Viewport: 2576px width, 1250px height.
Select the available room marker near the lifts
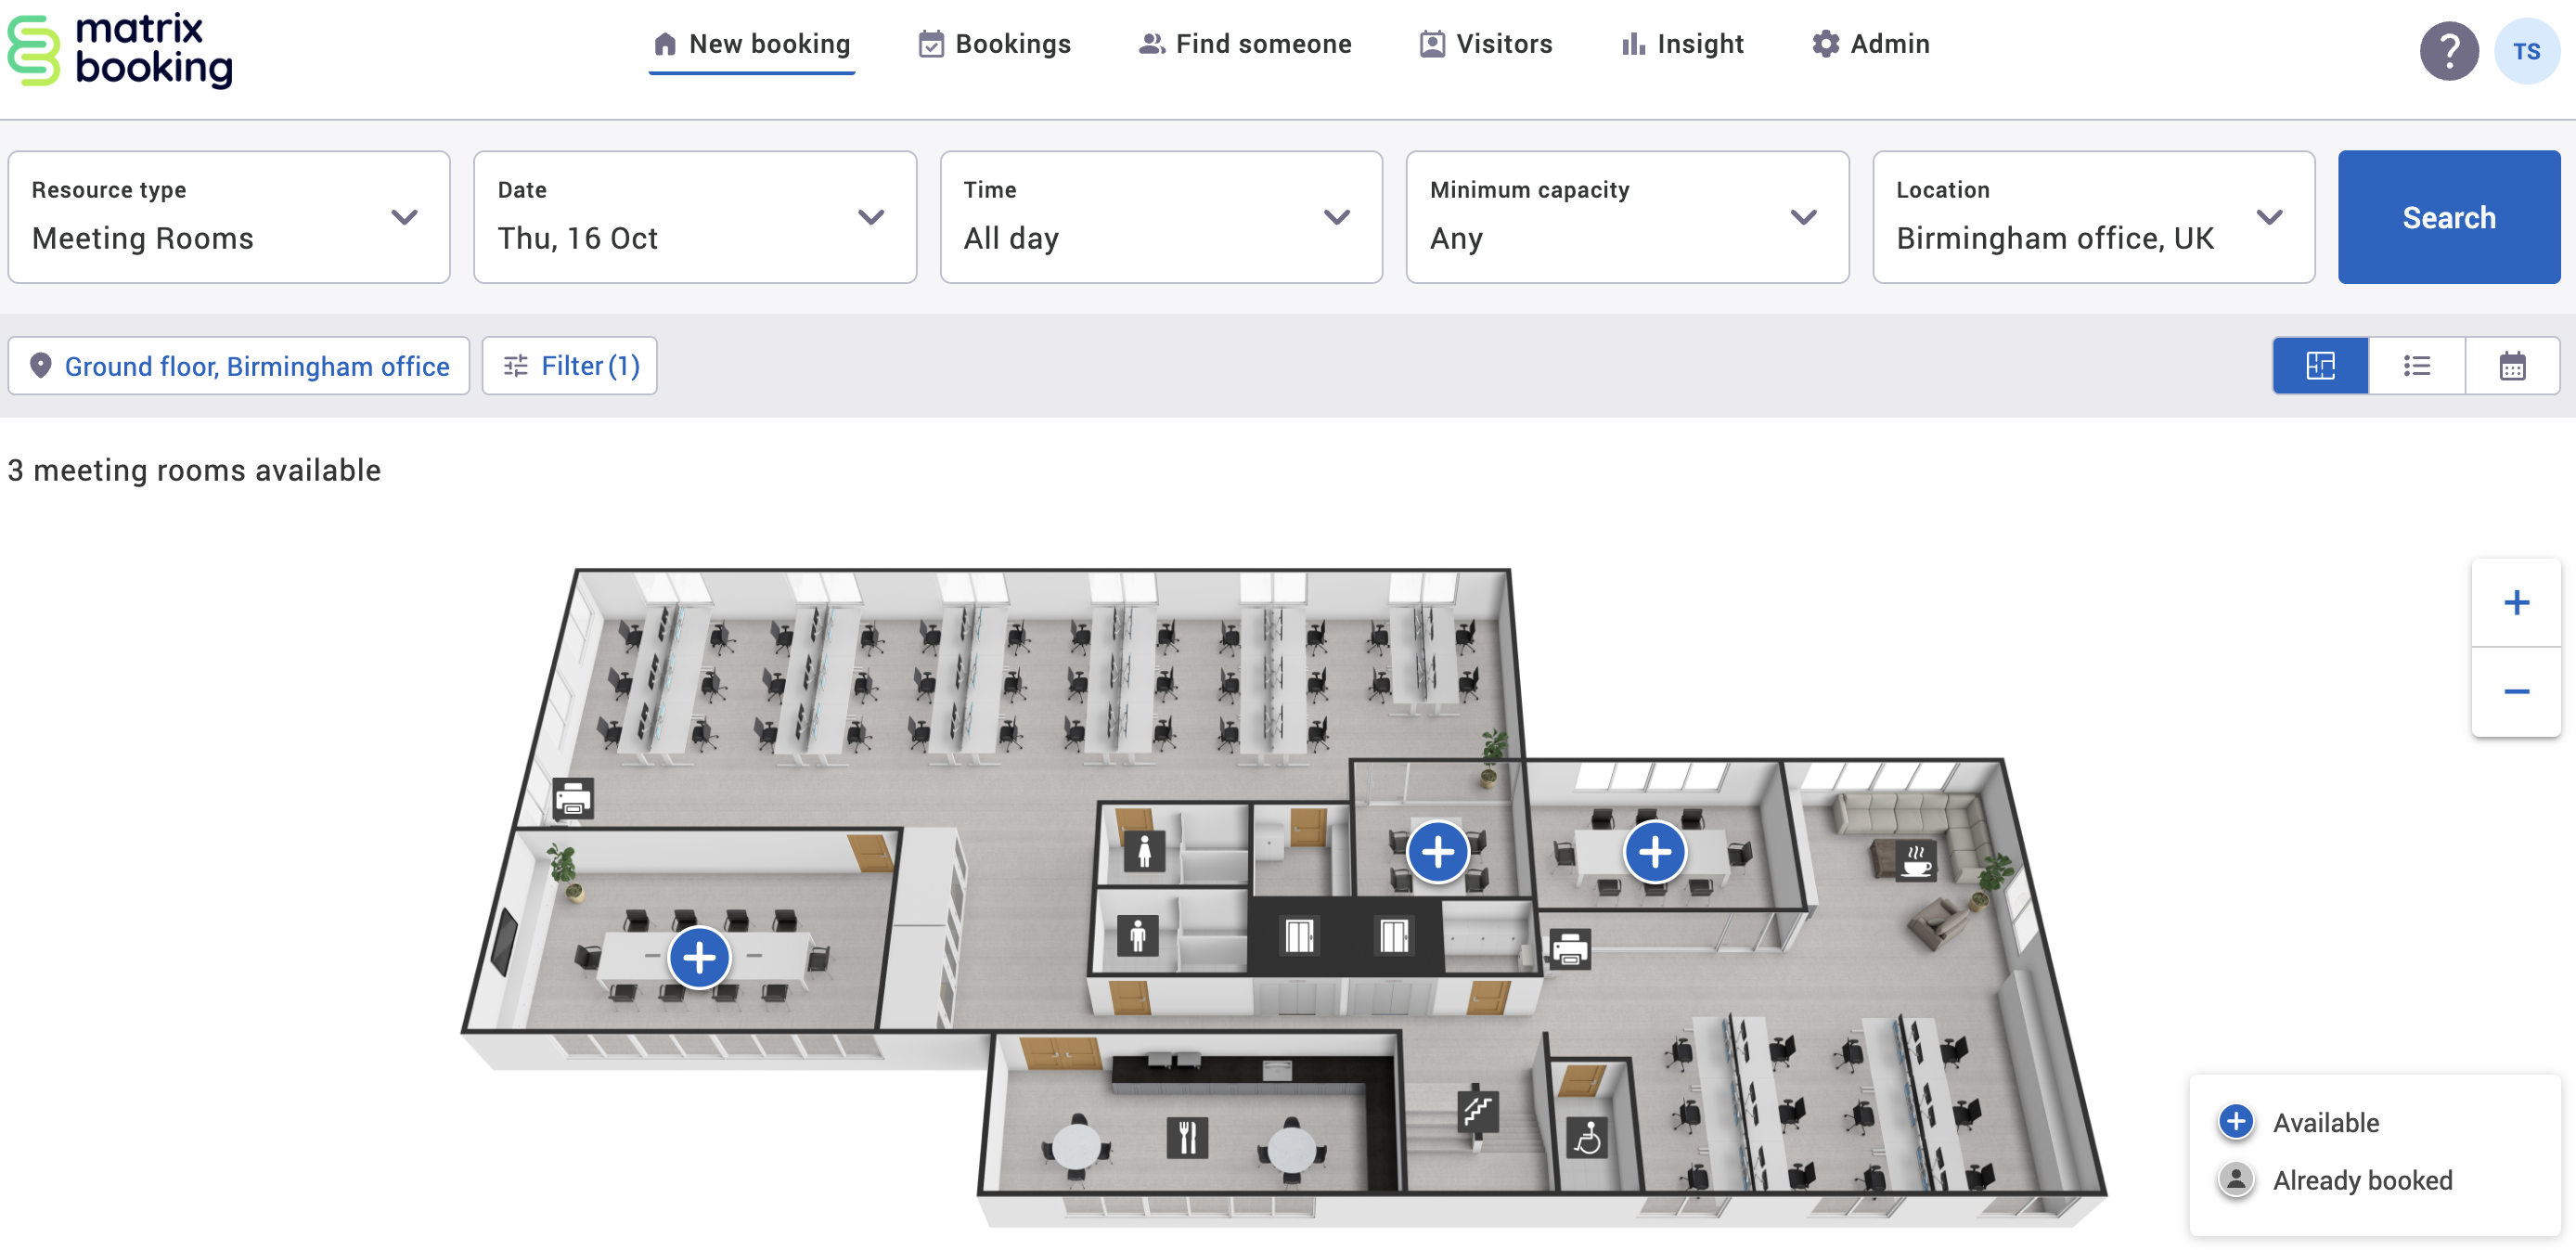[1440, 851]
